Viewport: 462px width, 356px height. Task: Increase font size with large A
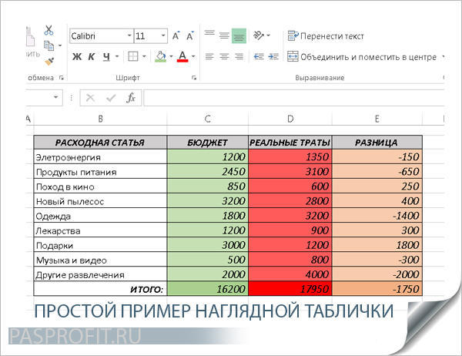[176, 36]
